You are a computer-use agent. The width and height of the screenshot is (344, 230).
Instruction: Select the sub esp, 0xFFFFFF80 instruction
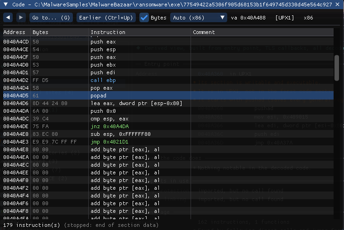[x=120, y=134]
